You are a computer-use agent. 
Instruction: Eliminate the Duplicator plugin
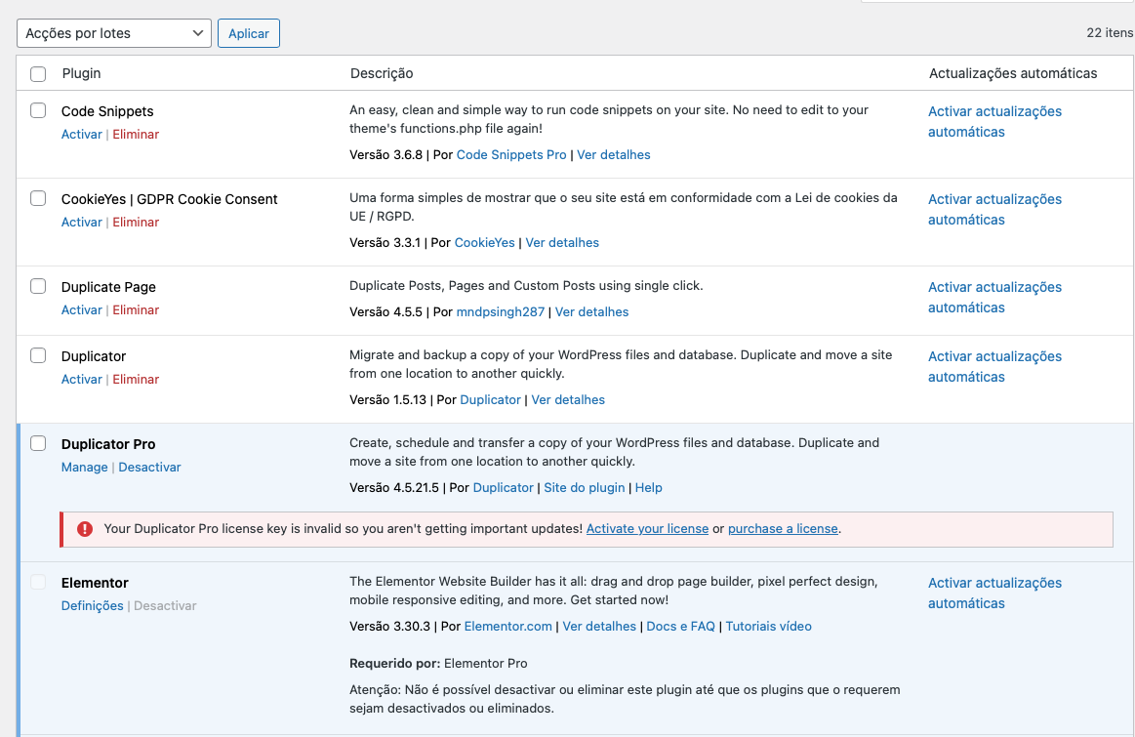[x=136, y=379]
